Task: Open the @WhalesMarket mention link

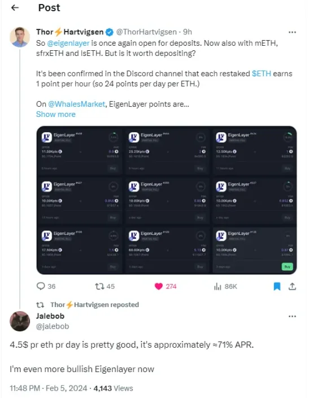Action: tap(76, 104)
